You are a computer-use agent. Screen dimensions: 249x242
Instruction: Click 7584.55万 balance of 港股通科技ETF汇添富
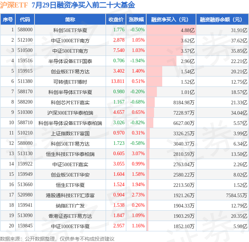point(237,195)
